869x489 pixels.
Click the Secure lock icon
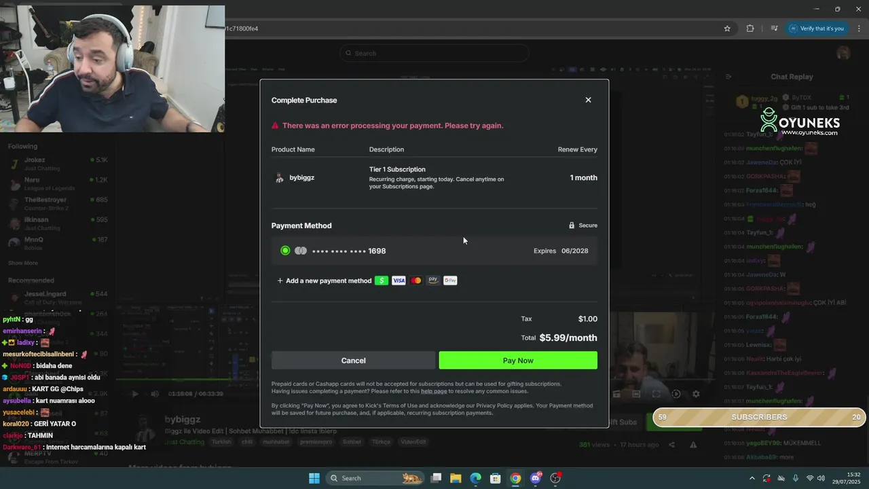[x=572, y=225]
